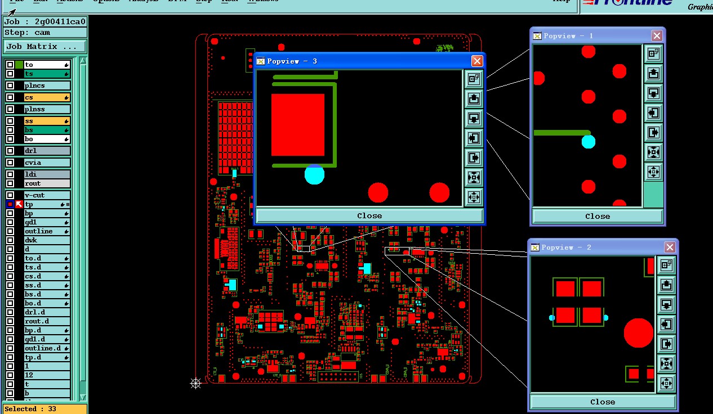
Task: Select the tp.d layer name
Action: [x=47, y=357]
